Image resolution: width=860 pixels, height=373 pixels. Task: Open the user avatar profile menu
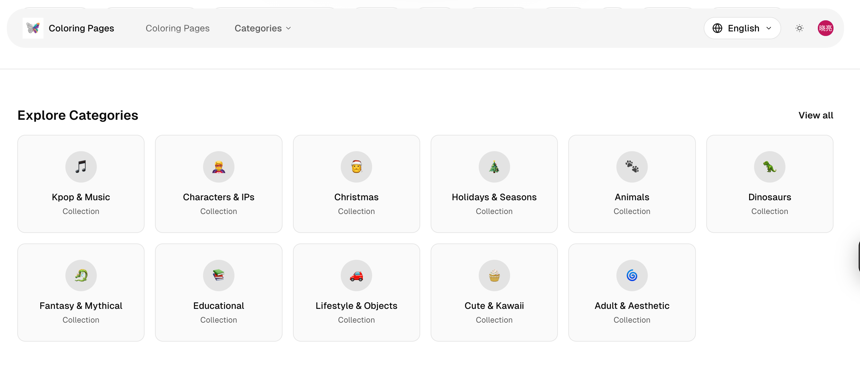pos(825,28)
